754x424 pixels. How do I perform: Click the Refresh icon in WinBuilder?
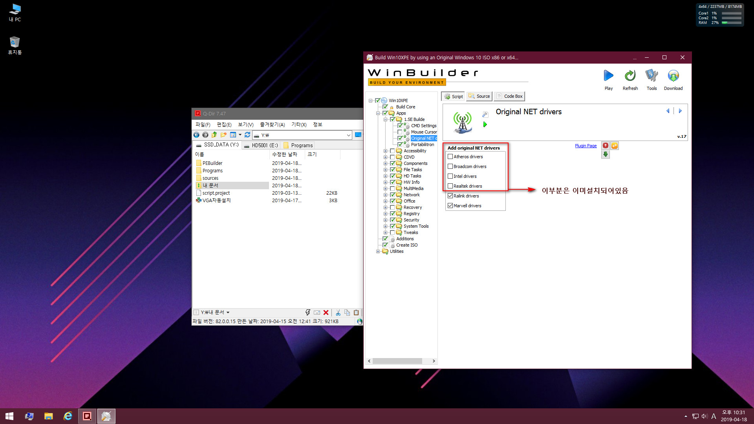630,76
